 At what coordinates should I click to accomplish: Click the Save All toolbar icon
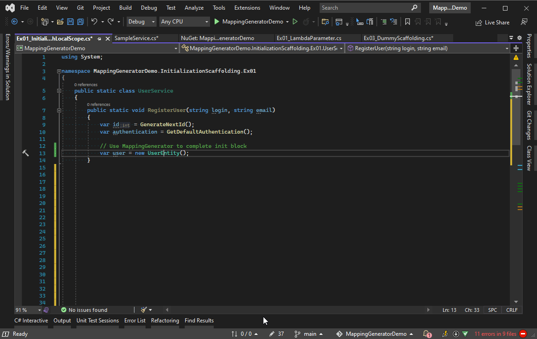80,21
